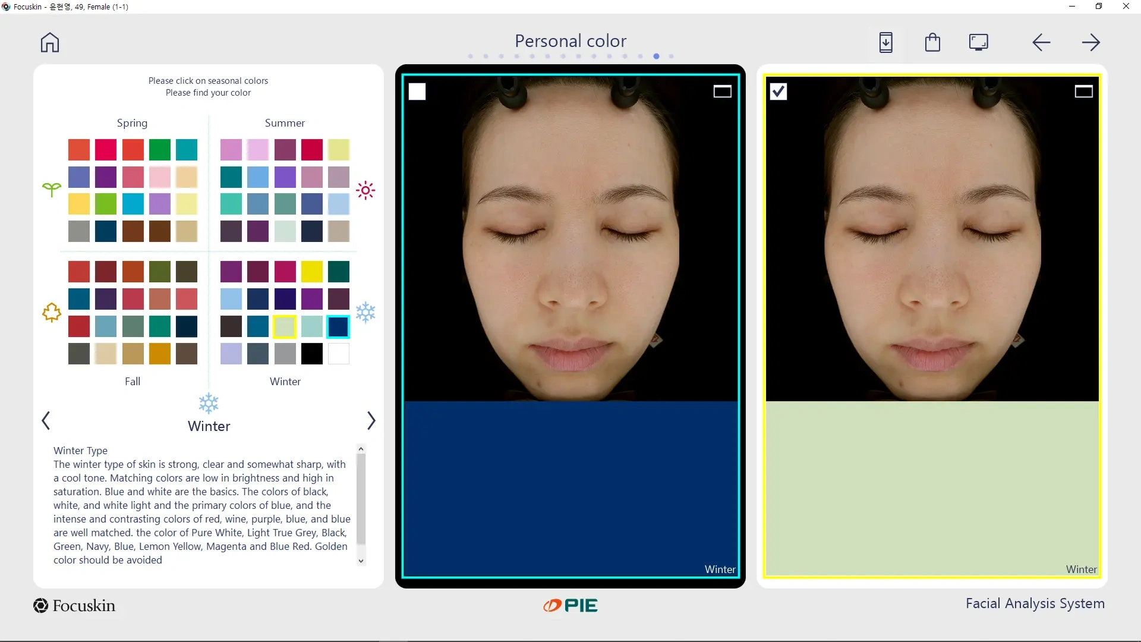Open the shopping bag icon
The height and width of the screenshot is (642, 1141).
pos(932,42)
